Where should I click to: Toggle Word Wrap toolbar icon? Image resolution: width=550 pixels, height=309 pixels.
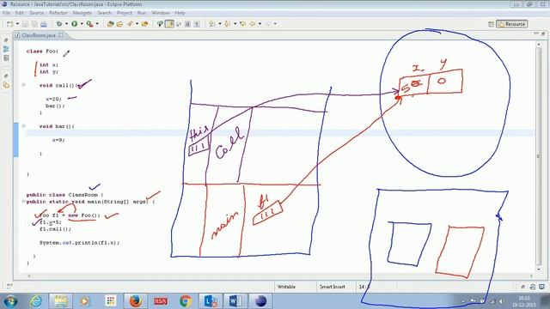click(179, 24)
